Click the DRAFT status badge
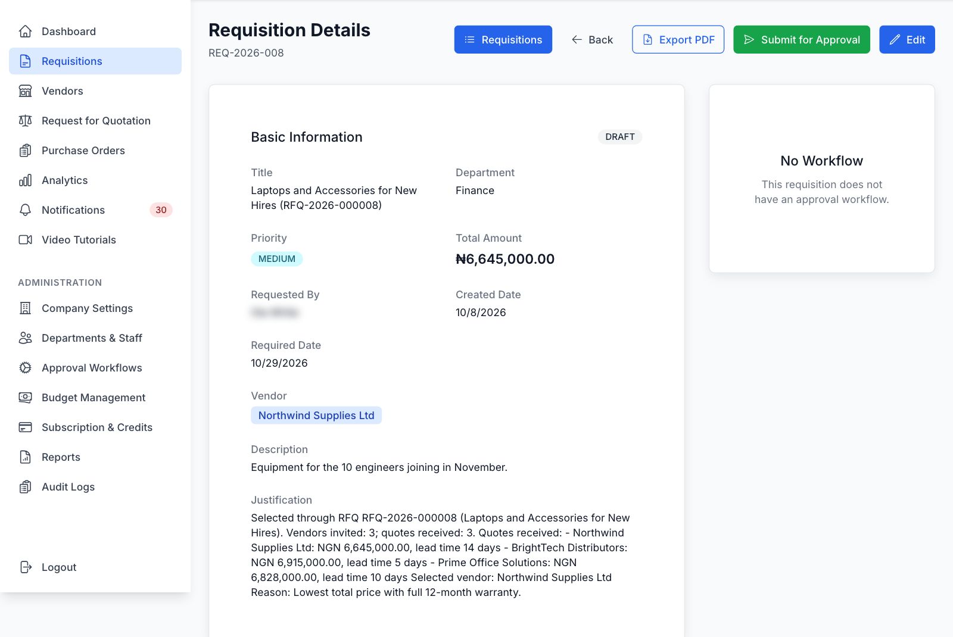Viewport: 953px width, 637px height. coord(620,137)
